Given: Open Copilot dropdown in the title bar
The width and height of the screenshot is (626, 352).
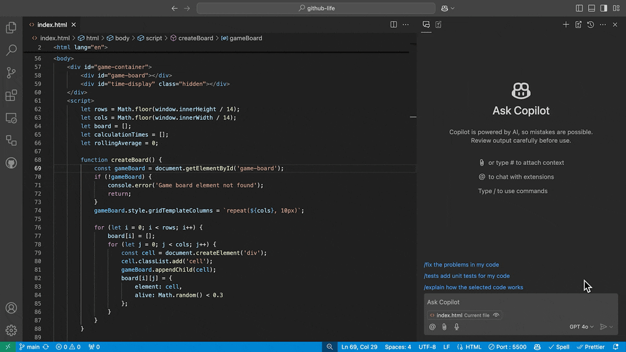Looking at the screenshot, I should tap(448, 8).
